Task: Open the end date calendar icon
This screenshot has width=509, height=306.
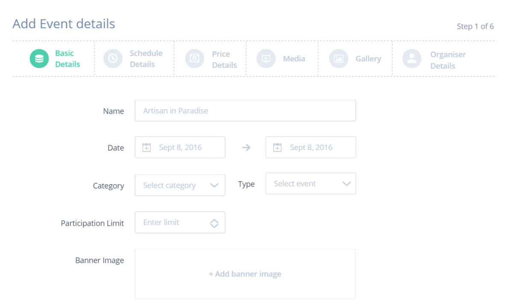Action: (277, 147)
